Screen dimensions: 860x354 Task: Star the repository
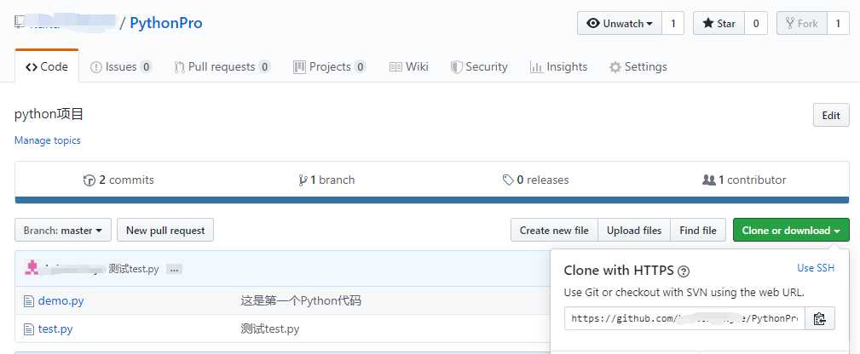pos(719,24)
